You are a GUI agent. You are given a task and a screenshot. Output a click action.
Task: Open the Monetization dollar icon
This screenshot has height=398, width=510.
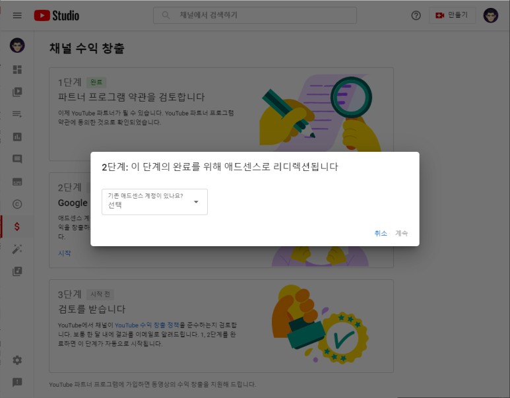(x=17, y=226)
